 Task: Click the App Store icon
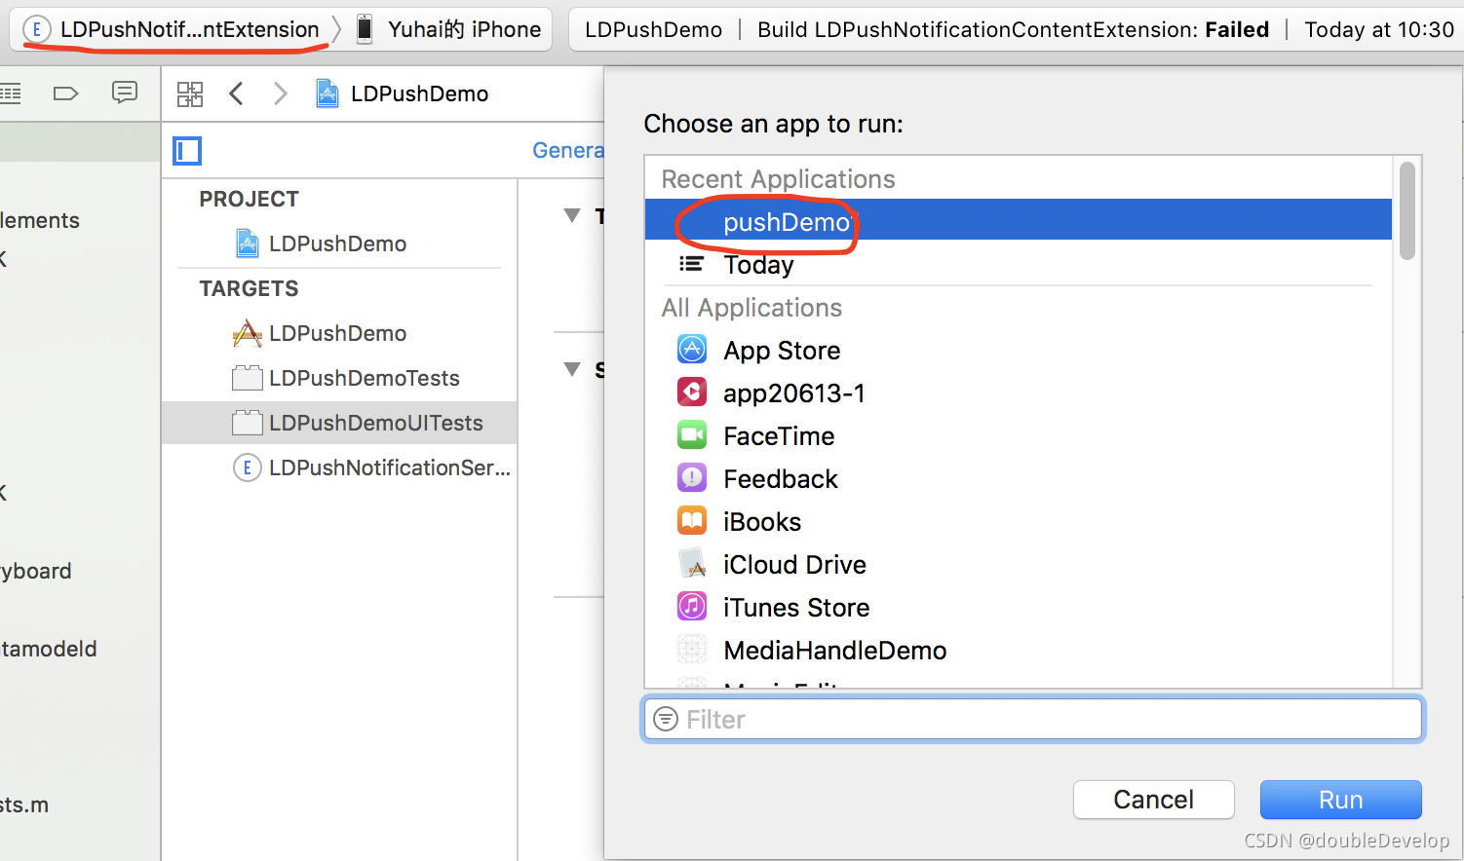[692, 349]
